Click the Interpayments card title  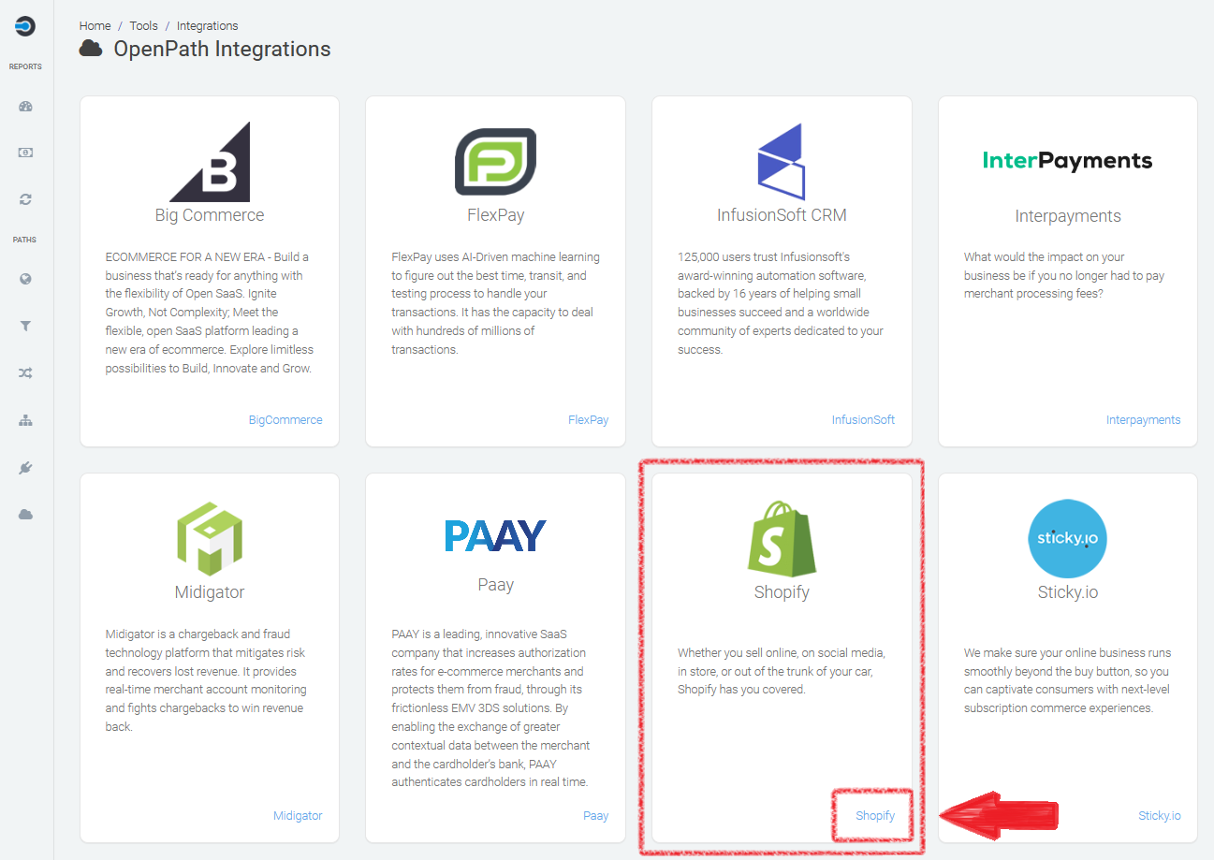1068,216
